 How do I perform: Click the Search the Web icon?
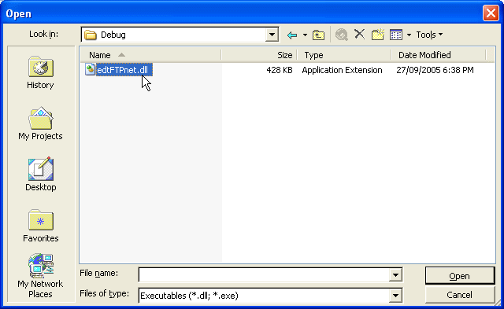pyautogui.click(x=341, y=35)
